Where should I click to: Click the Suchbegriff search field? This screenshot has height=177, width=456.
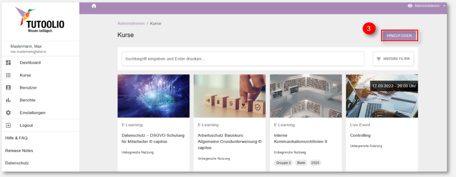(243, 59)
